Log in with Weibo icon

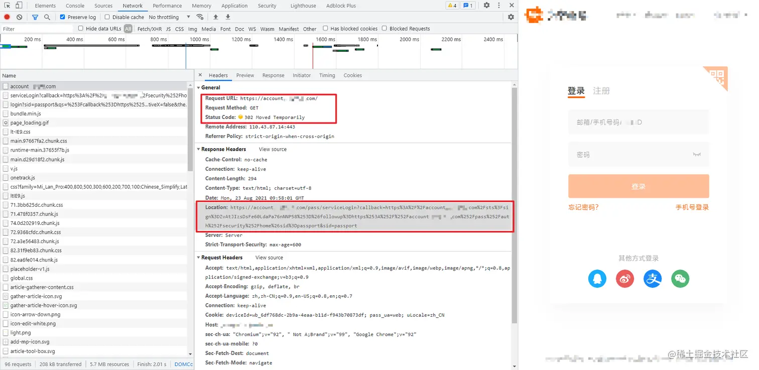[x=625, y=279]
